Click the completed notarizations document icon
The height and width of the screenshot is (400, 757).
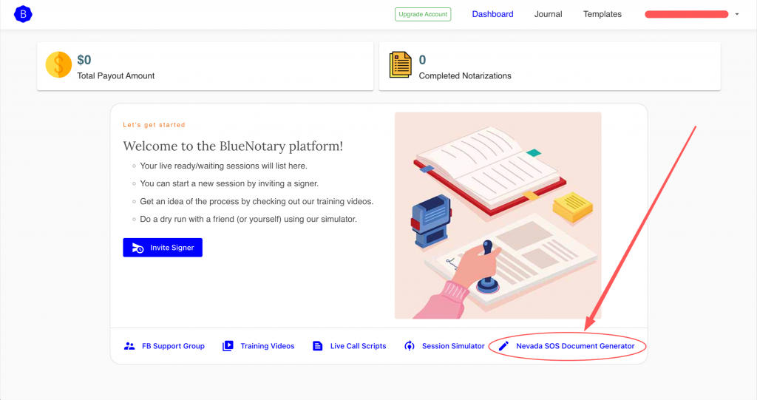coord(400,64)
